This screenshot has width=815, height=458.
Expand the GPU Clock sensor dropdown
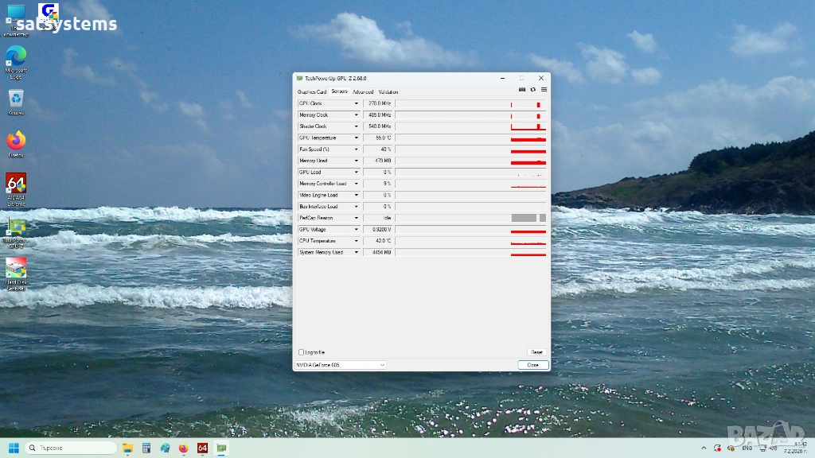click(357, 103)
